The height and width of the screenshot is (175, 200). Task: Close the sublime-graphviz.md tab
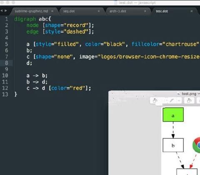52,11
